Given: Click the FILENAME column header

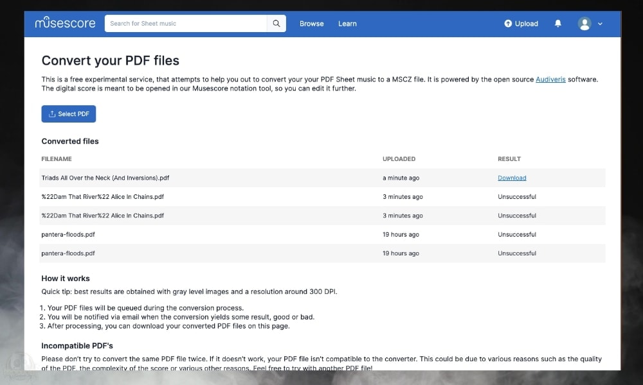Looking at the screenshot, I should (57, 158).
